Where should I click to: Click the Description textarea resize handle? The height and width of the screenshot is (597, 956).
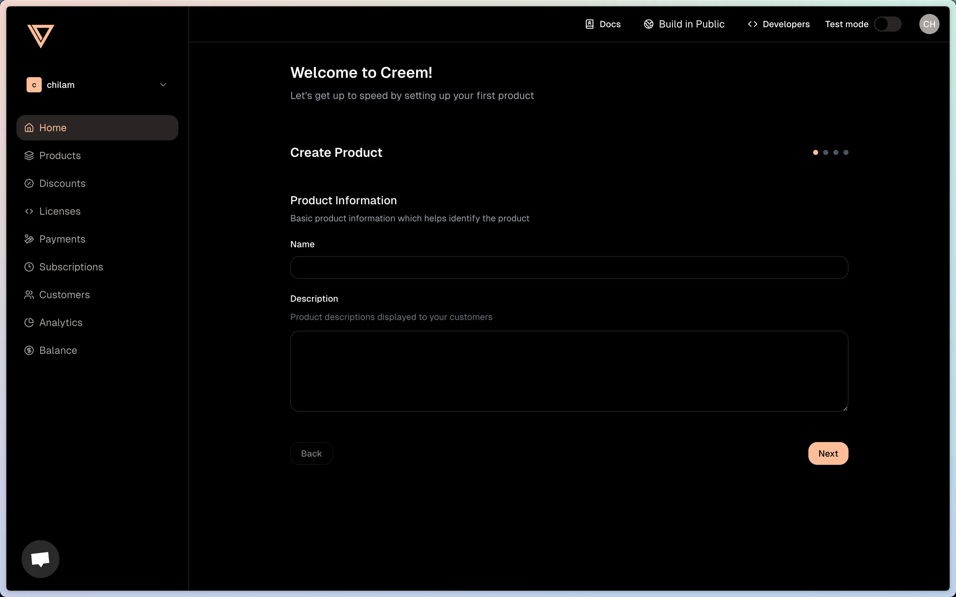coord(845,409)
